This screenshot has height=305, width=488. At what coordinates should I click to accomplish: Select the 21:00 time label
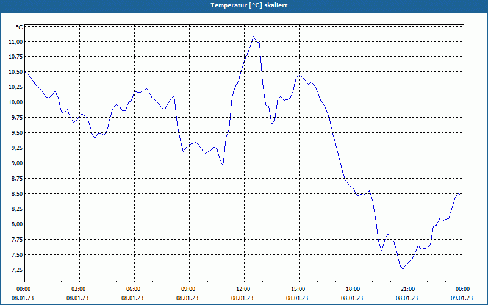(x=409, y=289)
